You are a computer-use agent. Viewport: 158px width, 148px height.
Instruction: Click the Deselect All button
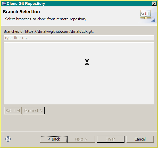[34, 111]
